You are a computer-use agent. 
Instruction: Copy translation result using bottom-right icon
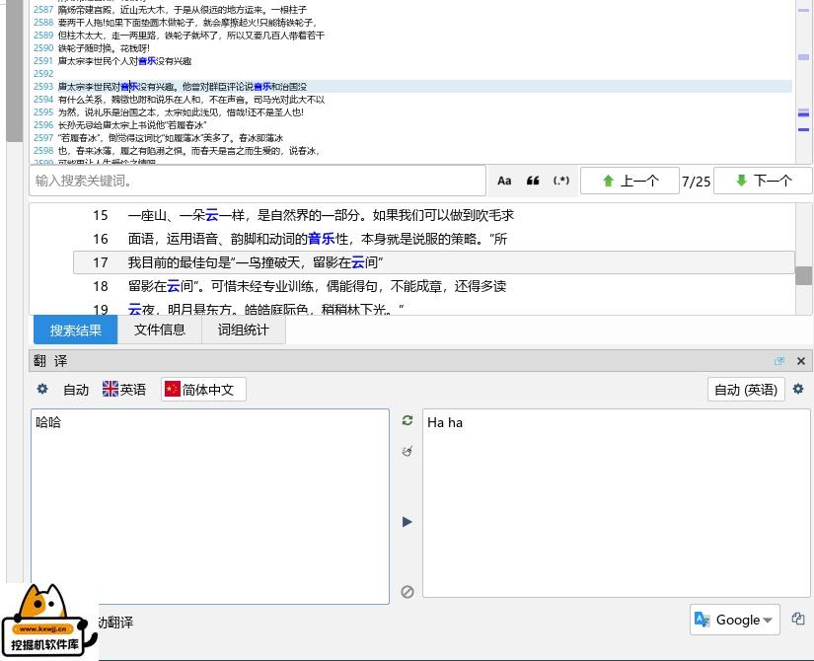797,620
